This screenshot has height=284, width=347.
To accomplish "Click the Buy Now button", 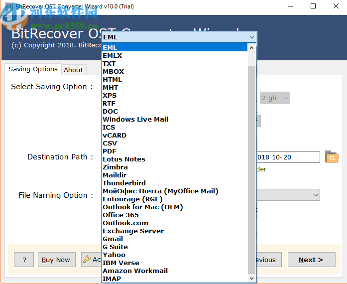I will [x=57, y=260].
